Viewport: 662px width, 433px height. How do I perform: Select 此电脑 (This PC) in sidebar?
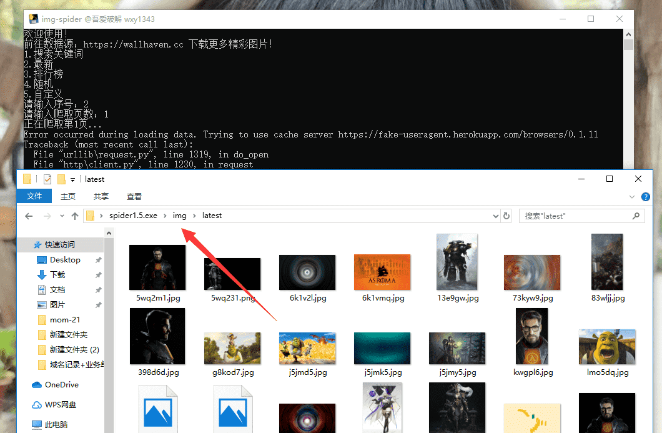click(x=56, y=425)
